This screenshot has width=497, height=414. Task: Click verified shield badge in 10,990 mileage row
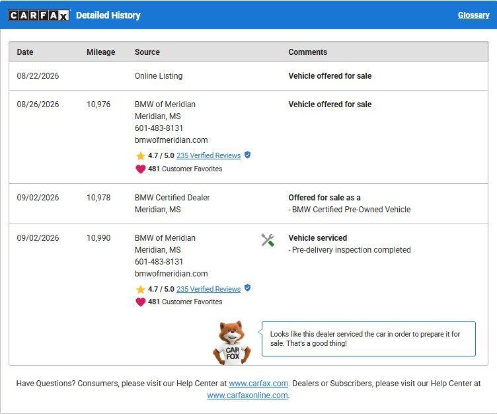(x=248, y=288)
